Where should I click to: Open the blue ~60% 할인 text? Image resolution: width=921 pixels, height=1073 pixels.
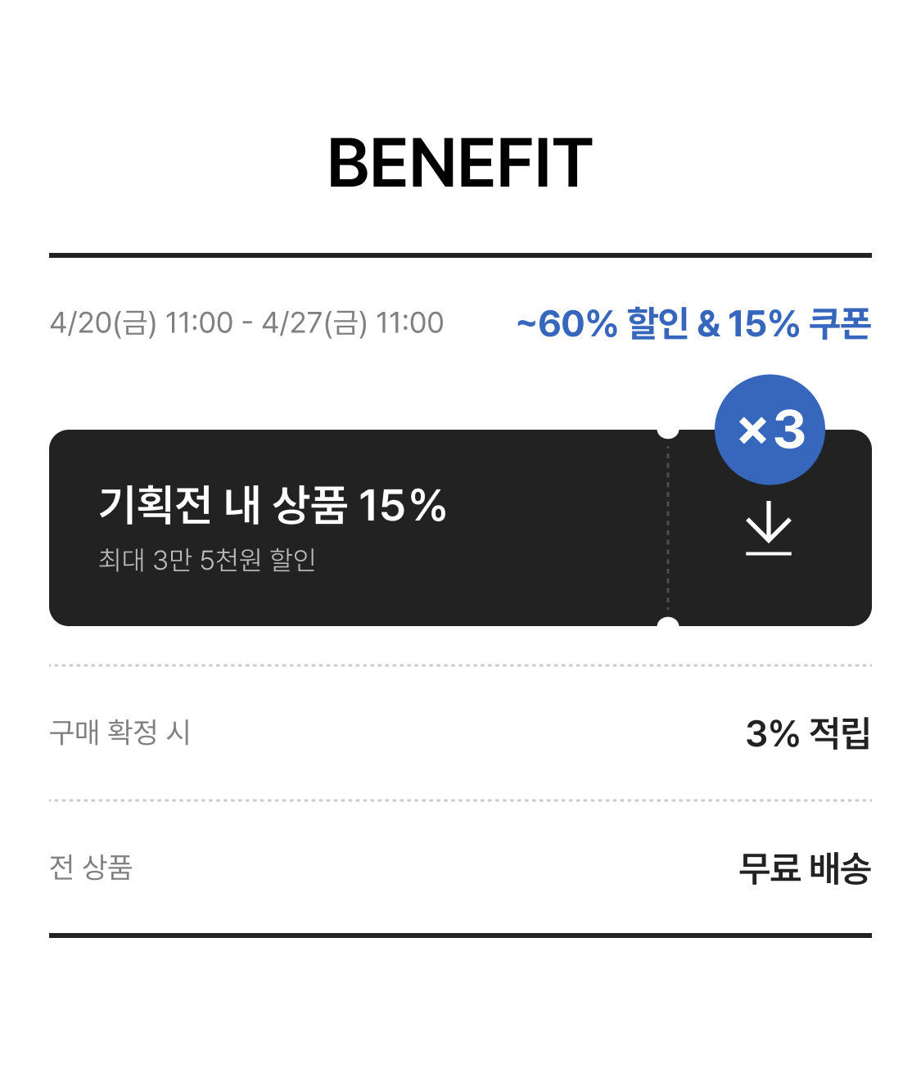click(603, 324)
